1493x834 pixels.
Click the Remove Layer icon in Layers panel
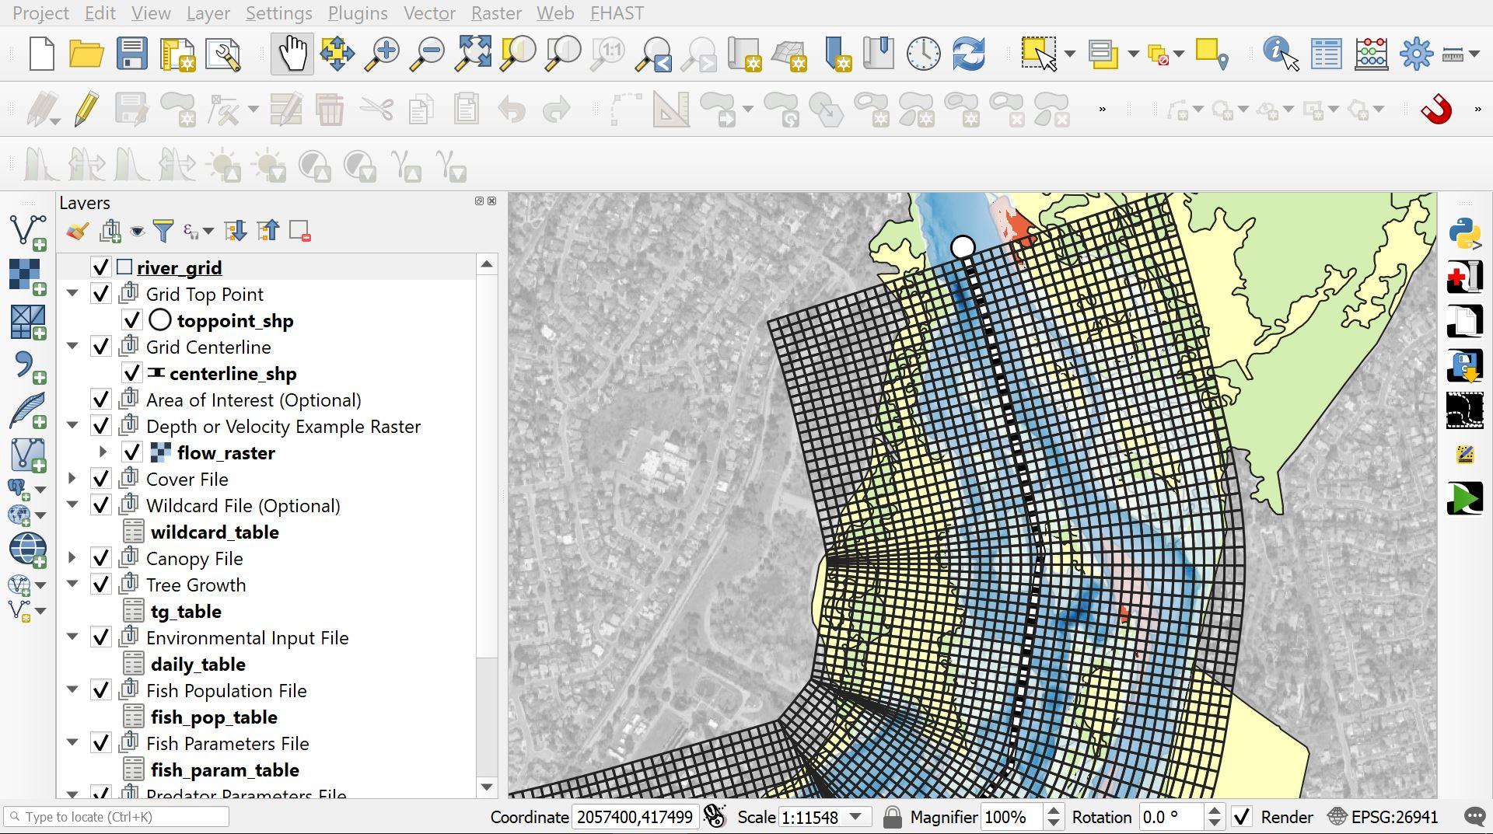300,231
